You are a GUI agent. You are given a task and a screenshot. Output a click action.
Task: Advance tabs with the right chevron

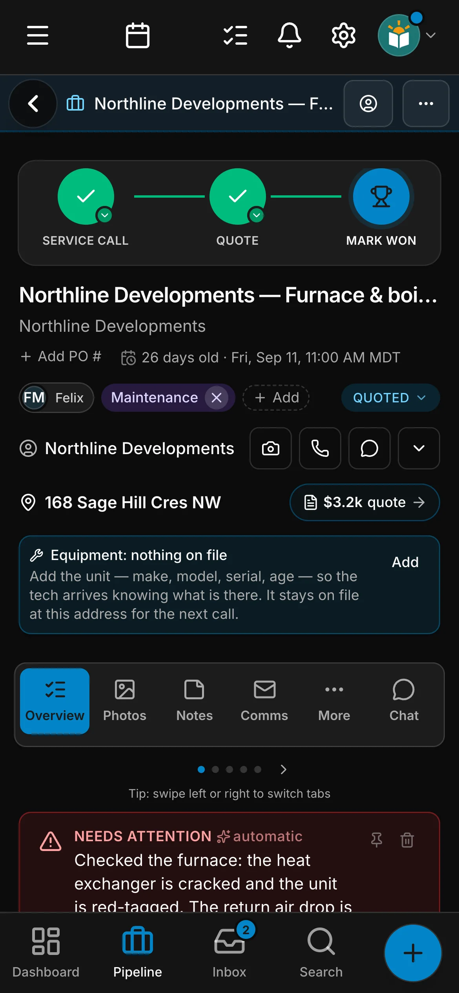(x=284, y=769)
